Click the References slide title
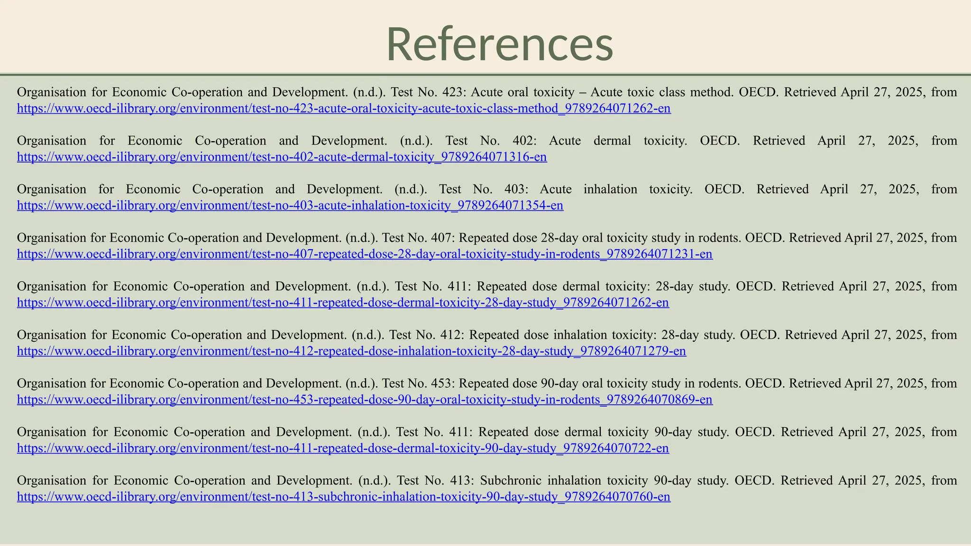The width and height of the screenshot is (971, 546). tap(500, 44)
